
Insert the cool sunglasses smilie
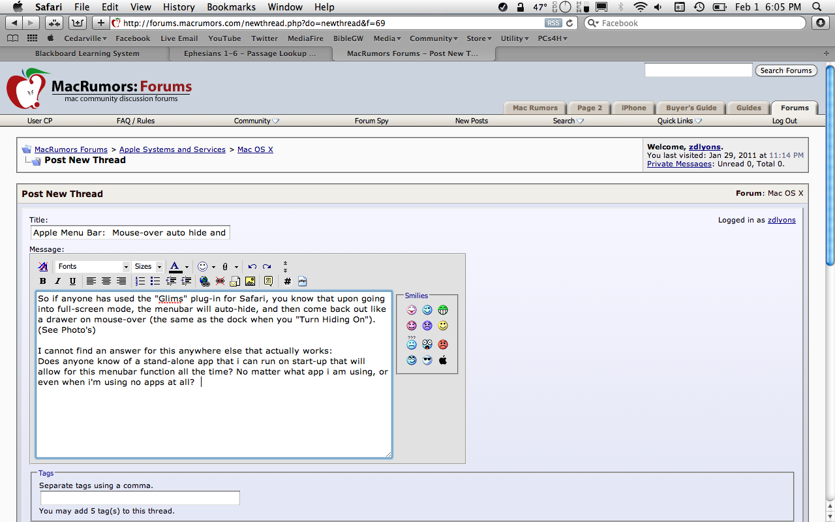tap(427, 360)
